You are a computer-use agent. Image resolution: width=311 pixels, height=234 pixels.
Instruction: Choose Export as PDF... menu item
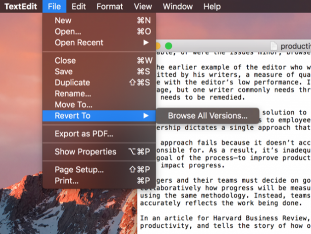click(x=99, y=134)
